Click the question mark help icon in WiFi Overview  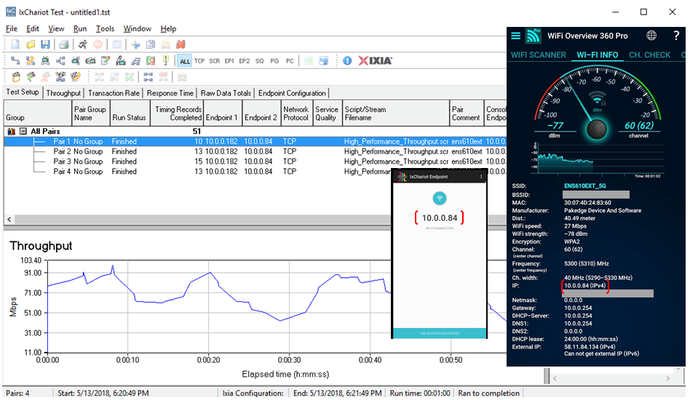coord(676,36)
